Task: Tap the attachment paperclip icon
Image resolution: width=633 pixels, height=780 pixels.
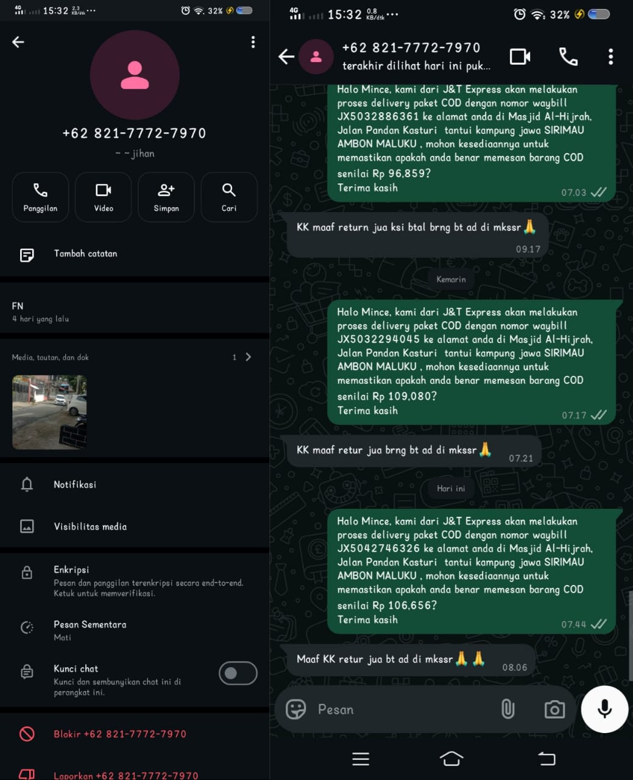Action: [x=507, y=709]
